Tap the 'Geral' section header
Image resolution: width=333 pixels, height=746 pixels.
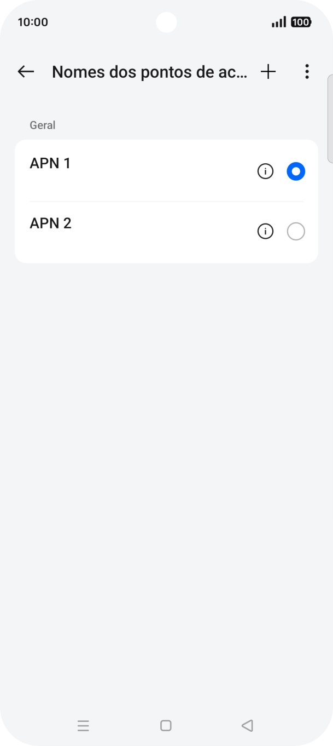[43, 125]
